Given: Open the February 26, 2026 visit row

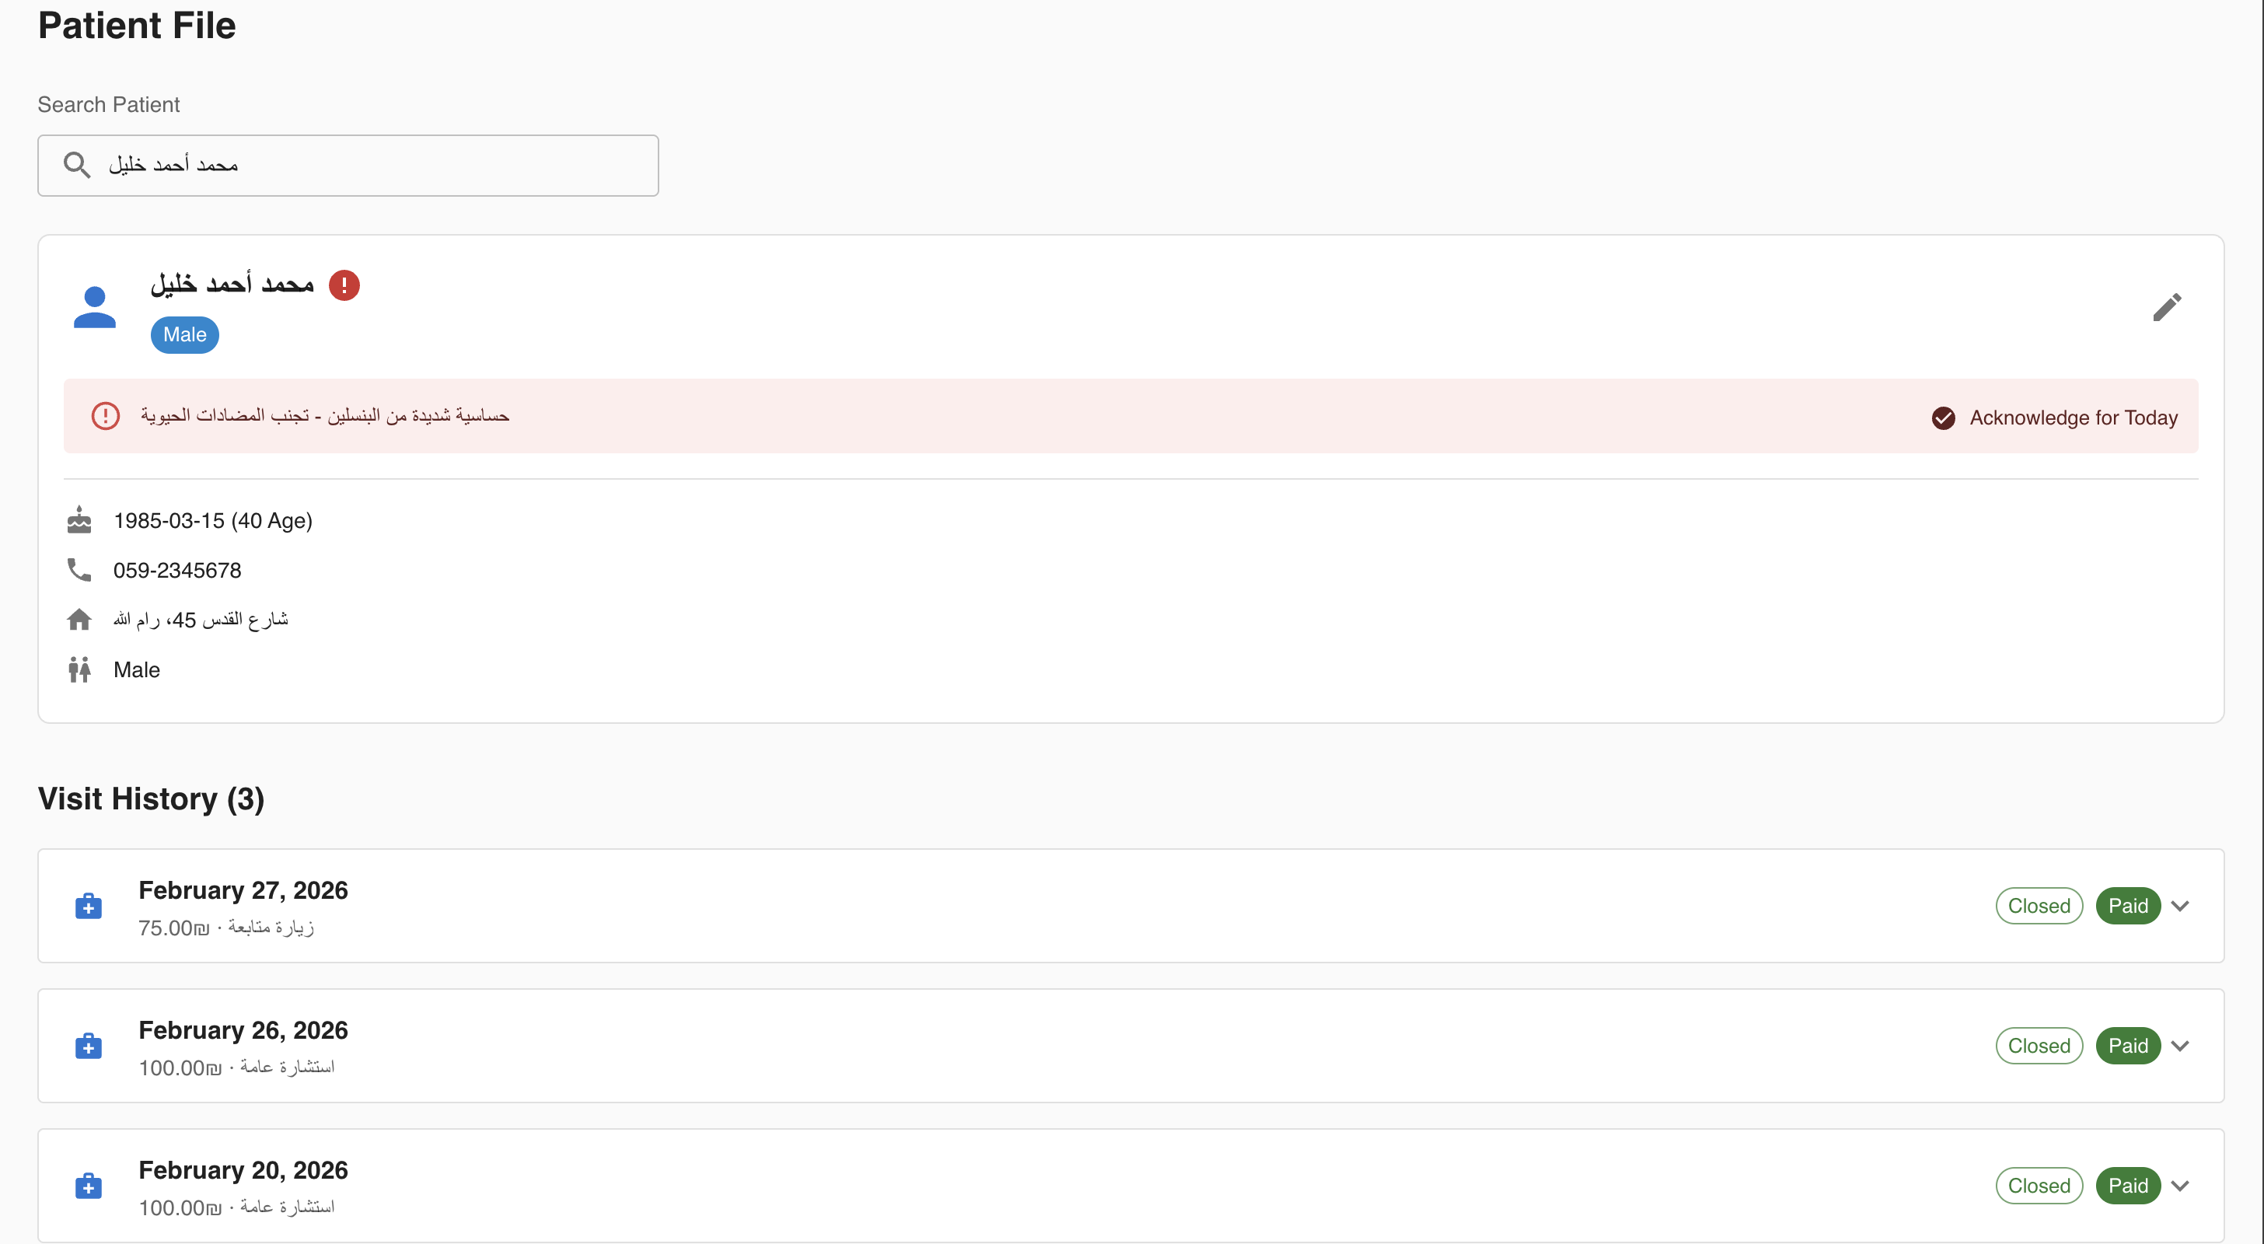Looking at the screenshot, I should (x=1055, y=1045).
